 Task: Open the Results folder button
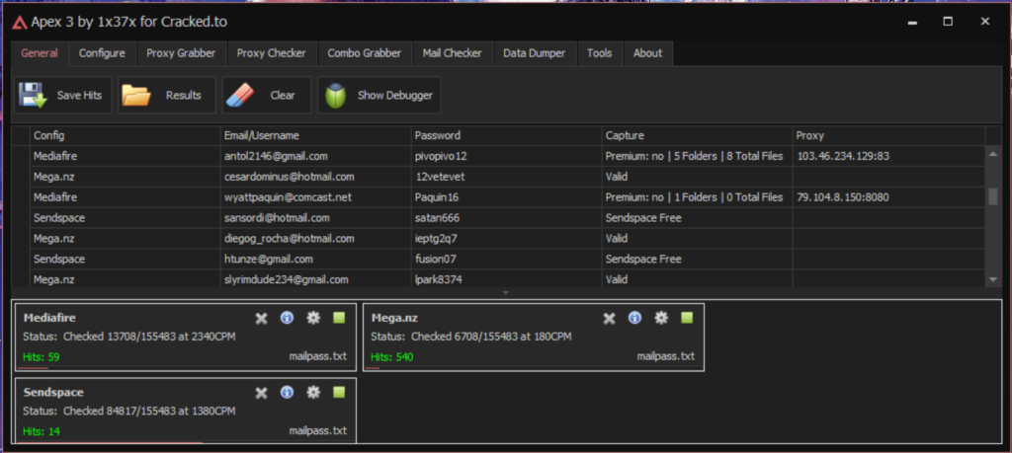[166, 96]
